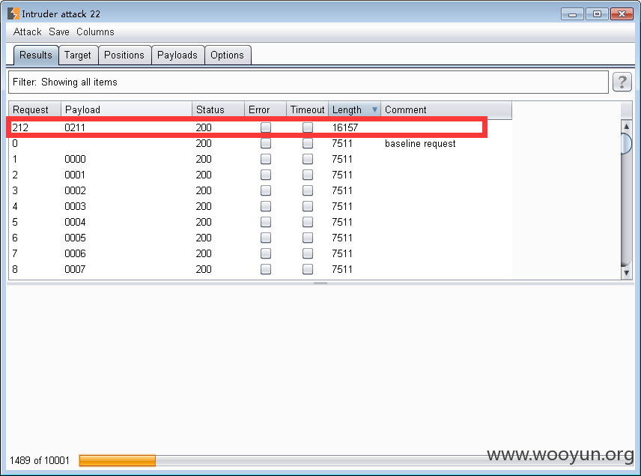Screen dimensions: 641x476
Task: Switch to the Results tab
Action: point(36,55)
